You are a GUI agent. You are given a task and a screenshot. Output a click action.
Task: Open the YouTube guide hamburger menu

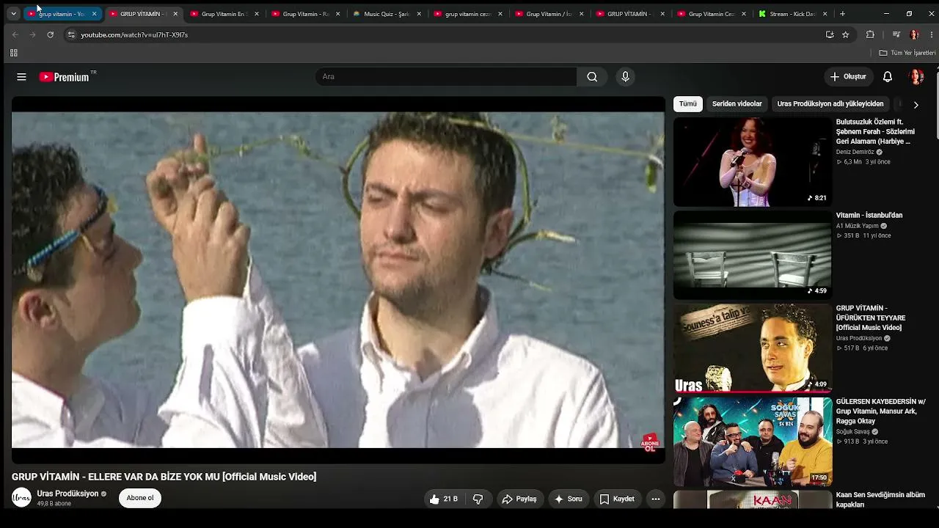pyautogui.click(x=21, y=77)
